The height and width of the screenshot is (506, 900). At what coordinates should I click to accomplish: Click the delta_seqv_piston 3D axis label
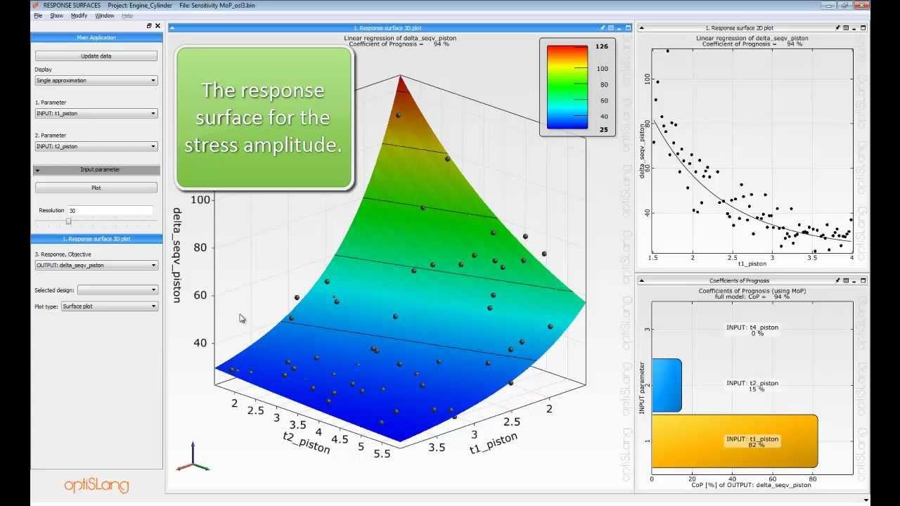click(177, 255)
